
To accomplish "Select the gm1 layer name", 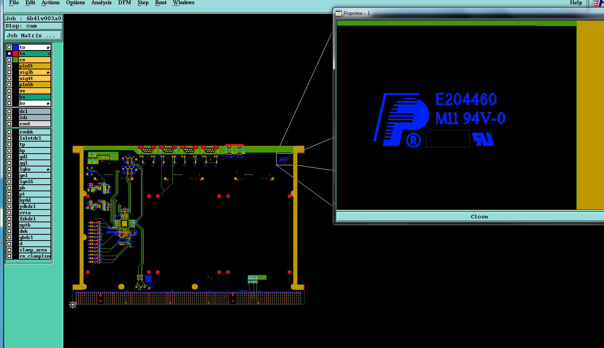I will click(x=35, y=175).
